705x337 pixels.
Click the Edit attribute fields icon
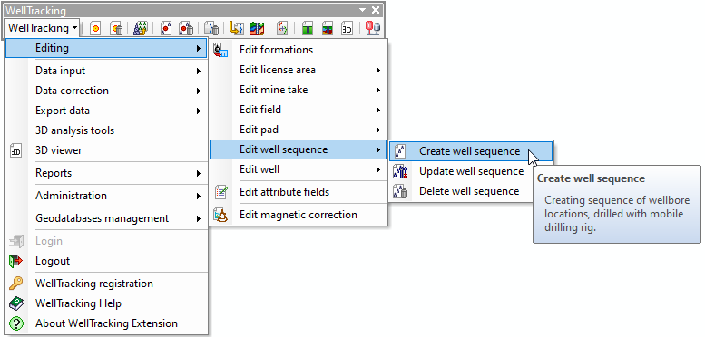coord(220,192)
